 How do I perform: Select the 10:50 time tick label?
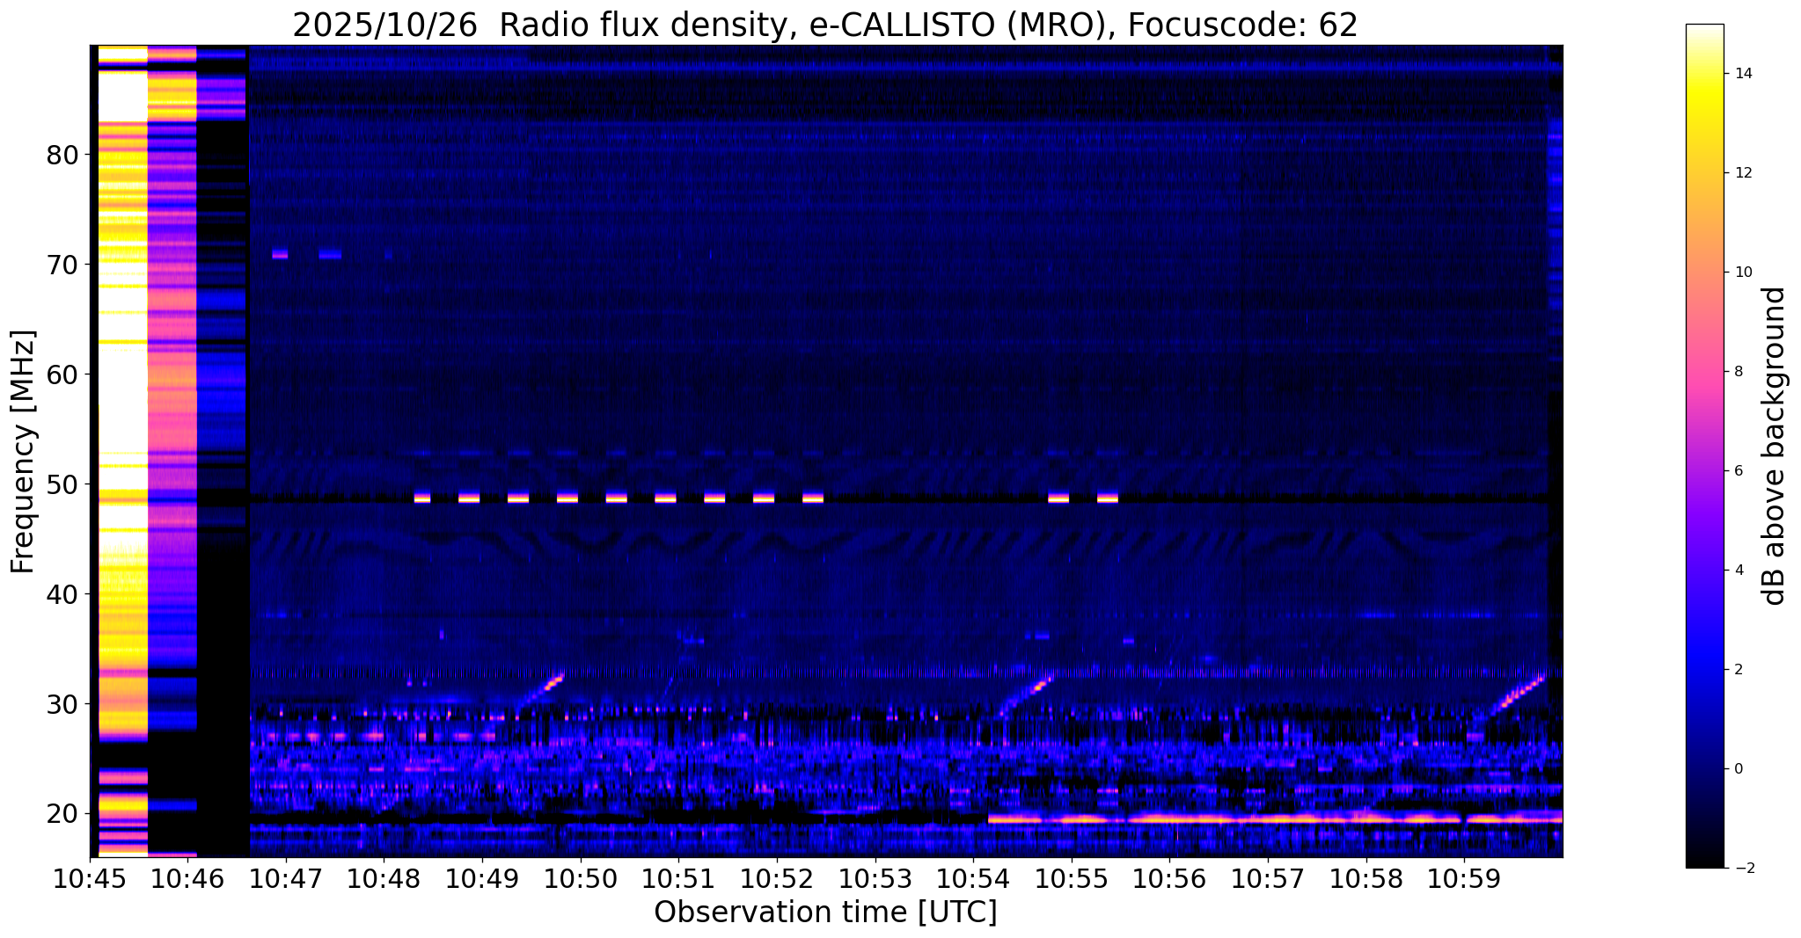pyautogui.click(x=581, y=879)
